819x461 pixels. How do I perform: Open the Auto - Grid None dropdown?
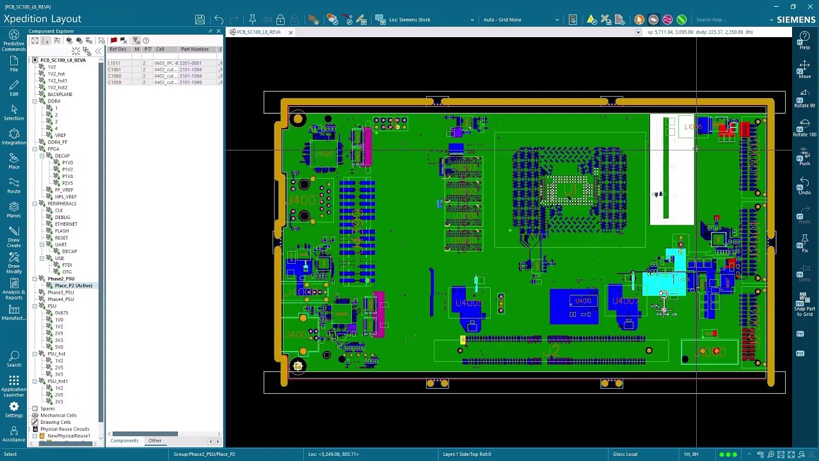point(557,20)
